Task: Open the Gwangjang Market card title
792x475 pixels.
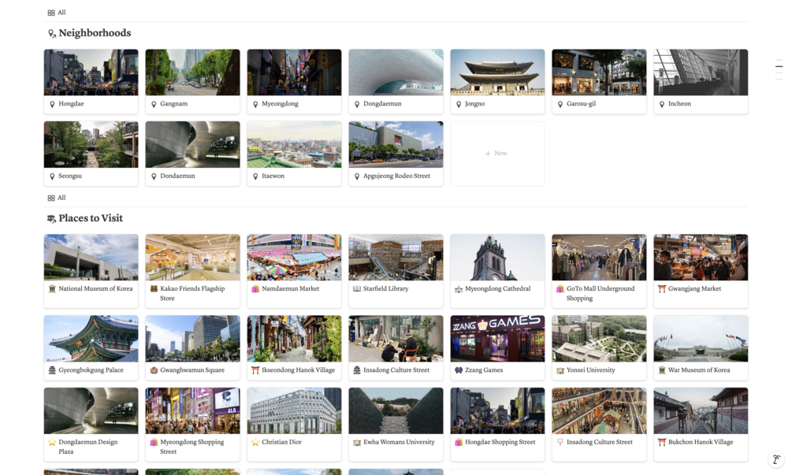Action: (x=694, y=289)
